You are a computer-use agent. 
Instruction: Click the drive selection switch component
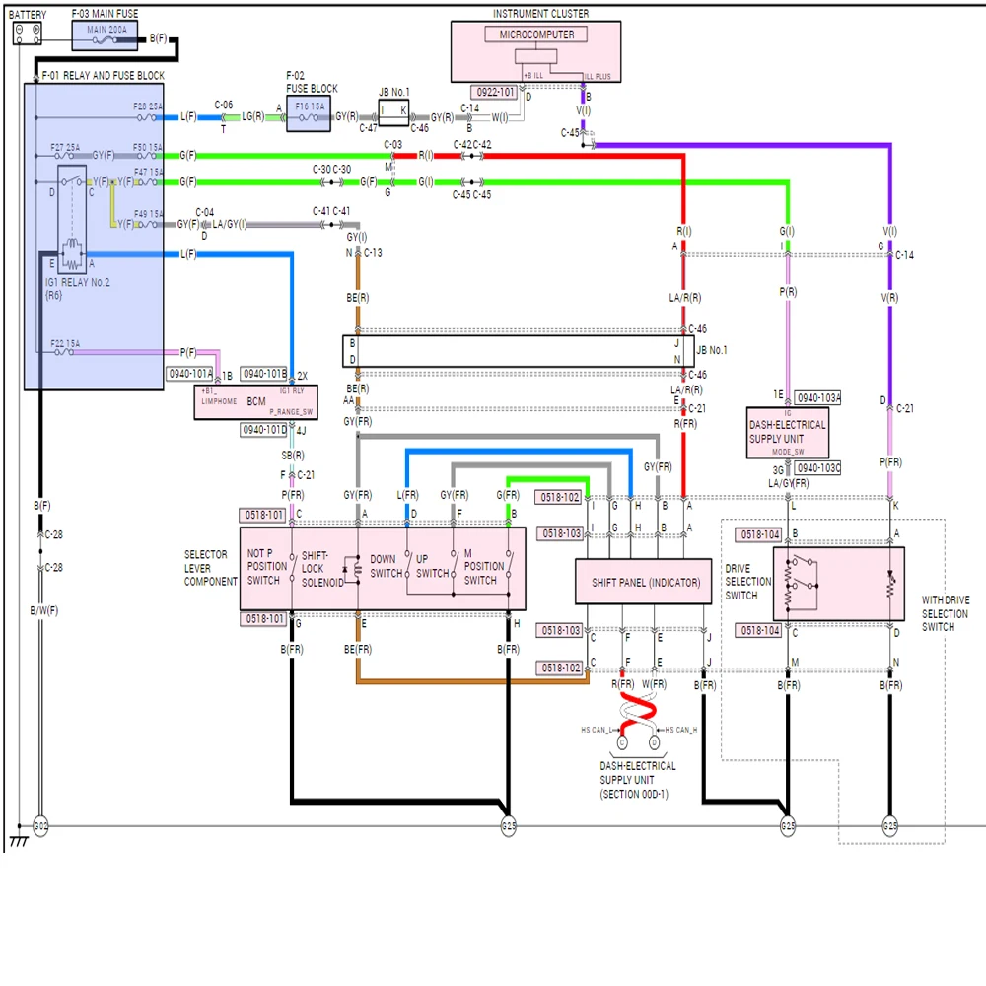pyautogui.click(x=838, y=584)
